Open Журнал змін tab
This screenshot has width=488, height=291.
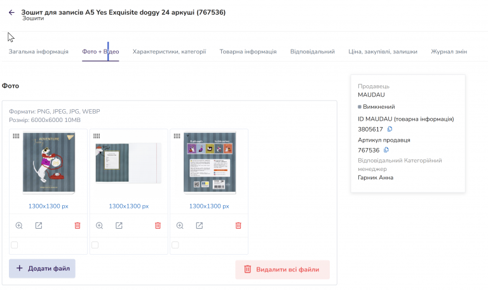[449, 51]
